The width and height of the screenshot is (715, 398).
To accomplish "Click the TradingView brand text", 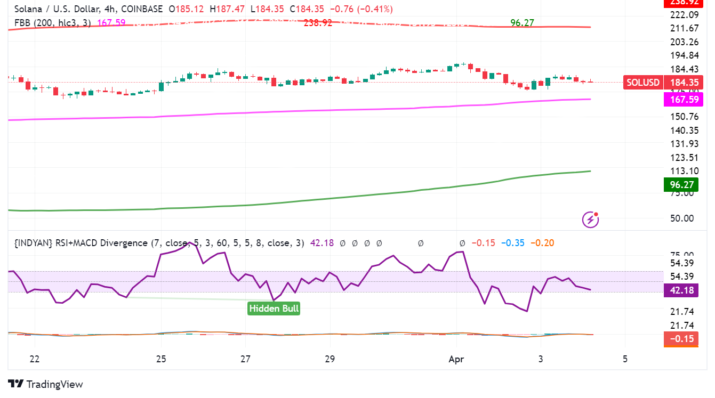I will point(55,384).
